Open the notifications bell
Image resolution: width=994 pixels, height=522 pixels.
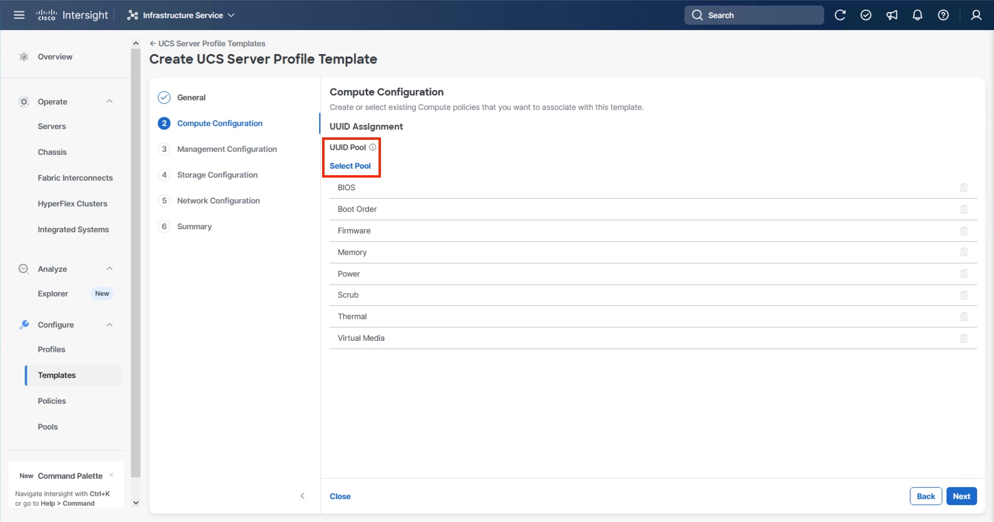click(917, 15)
